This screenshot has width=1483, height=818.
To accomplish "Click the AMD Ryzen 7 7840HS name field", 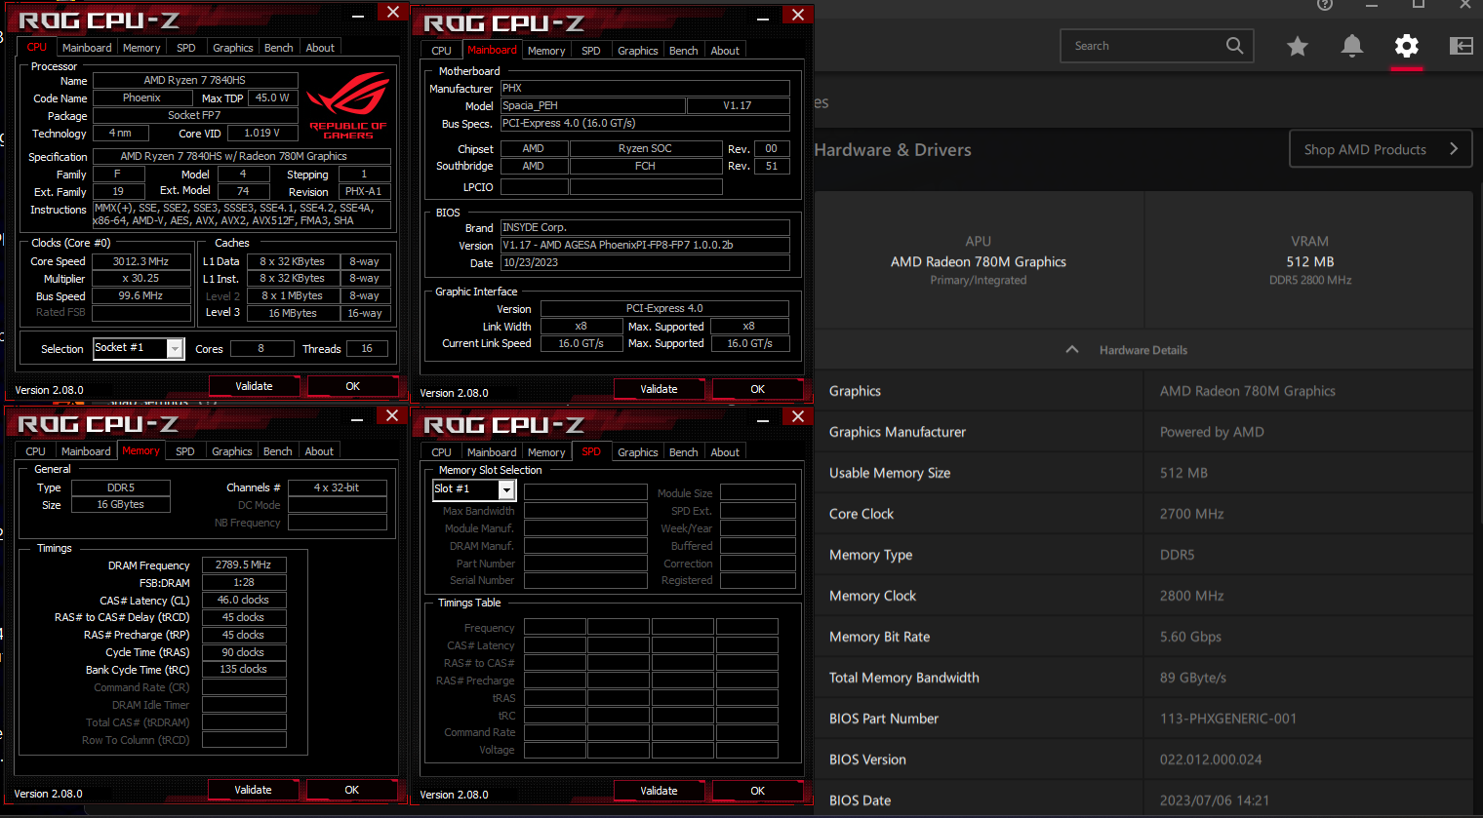I will coord(194,80).
